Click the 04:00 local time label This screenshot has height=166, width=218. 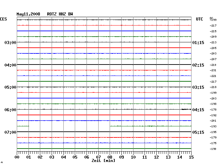(x=10, y=65)
